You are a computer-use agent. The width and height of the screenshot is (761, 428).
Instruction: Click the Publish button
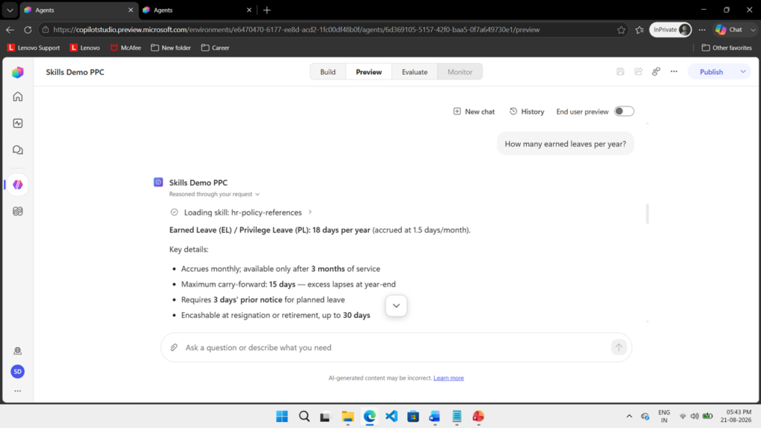[x=711, y=72]
